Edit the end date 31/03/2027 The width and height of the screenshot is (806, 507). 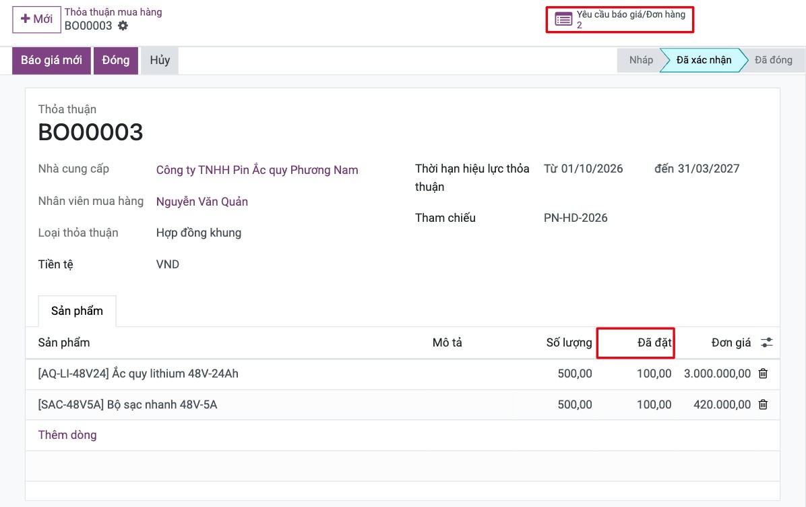(708, 169)
